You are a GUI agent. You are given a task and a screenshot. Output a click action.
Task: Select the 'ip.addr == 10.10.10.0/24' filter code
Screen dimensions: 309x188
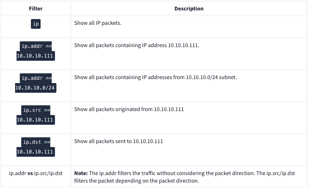[x=36, y=83]
